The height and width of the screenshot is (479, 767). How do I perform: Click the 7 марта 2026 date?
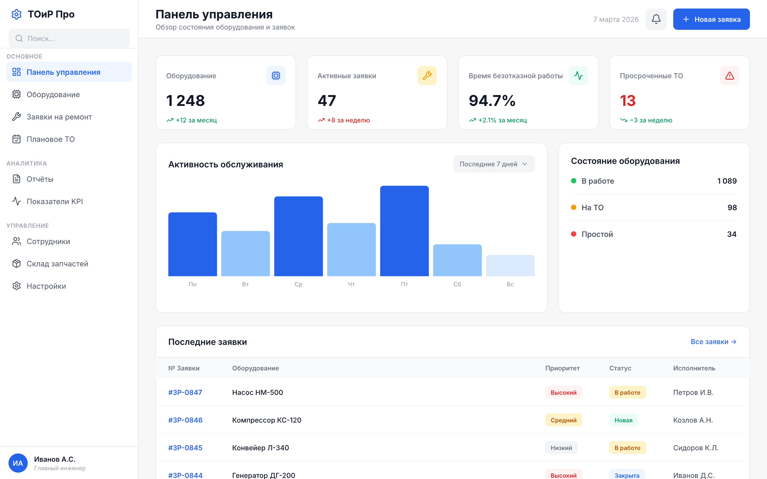click(616, 19)
